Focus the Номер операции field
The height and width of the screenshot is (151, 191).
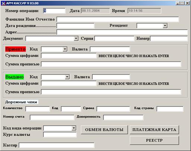point(54,11)
